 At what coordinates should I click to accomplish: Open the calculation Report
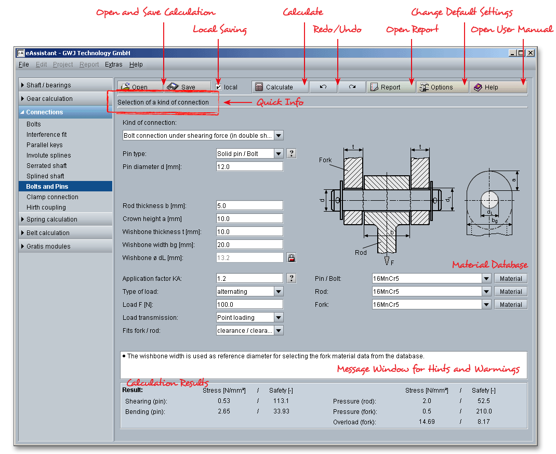(391, 87)
